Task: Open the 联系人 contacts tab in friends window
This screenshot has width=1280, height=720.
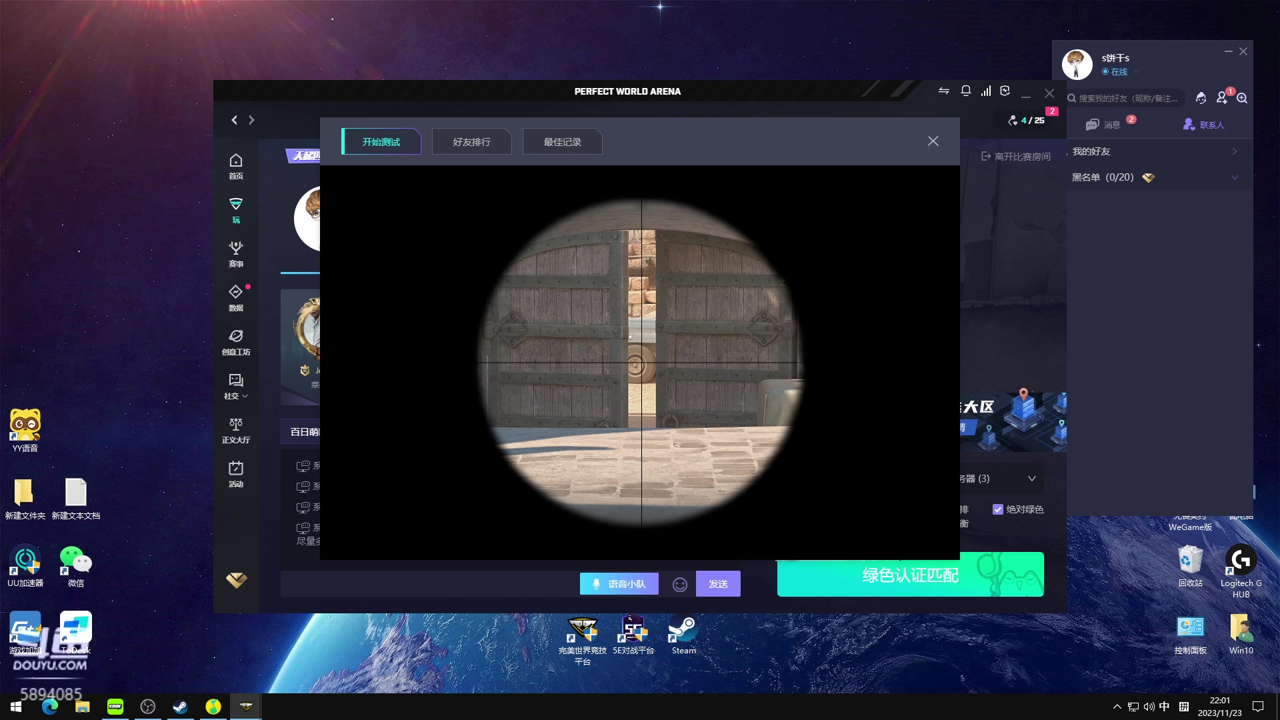Action: click(1203, 125)
